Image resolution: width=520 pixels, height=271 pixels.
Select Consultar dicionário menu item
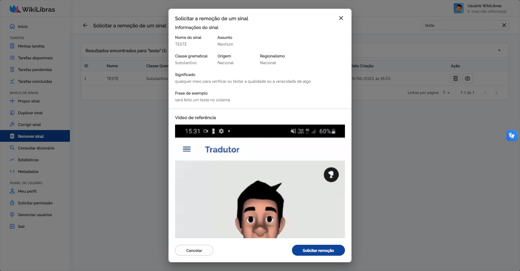[x=36, y=148]
